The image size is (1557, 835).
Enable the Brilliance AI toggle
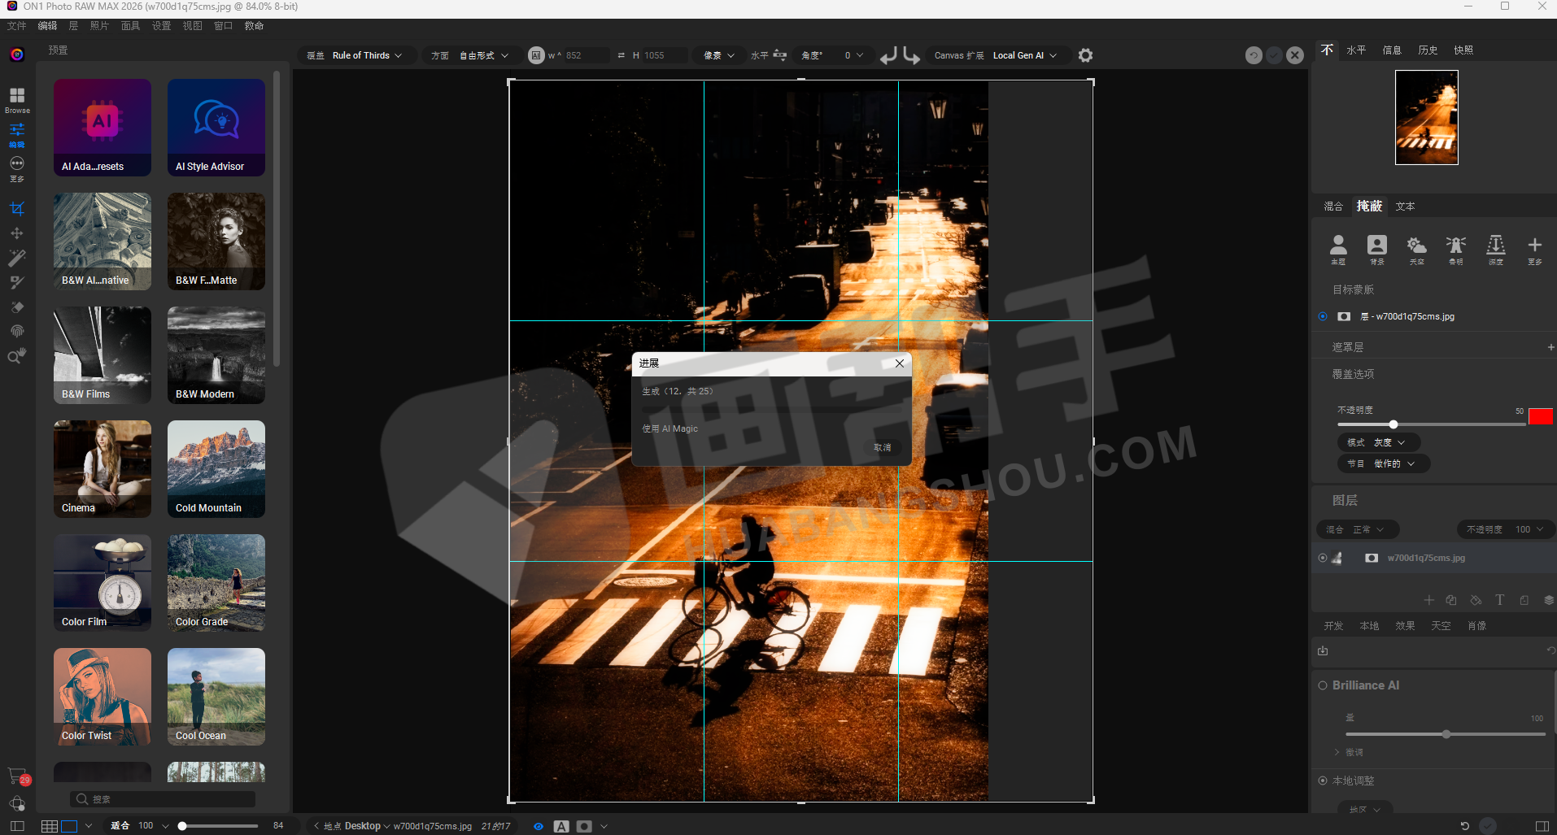pyautogui.click(x=1323, y=685)
